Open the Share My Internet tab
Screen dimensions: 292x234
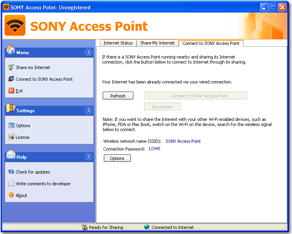pos(157,43)
